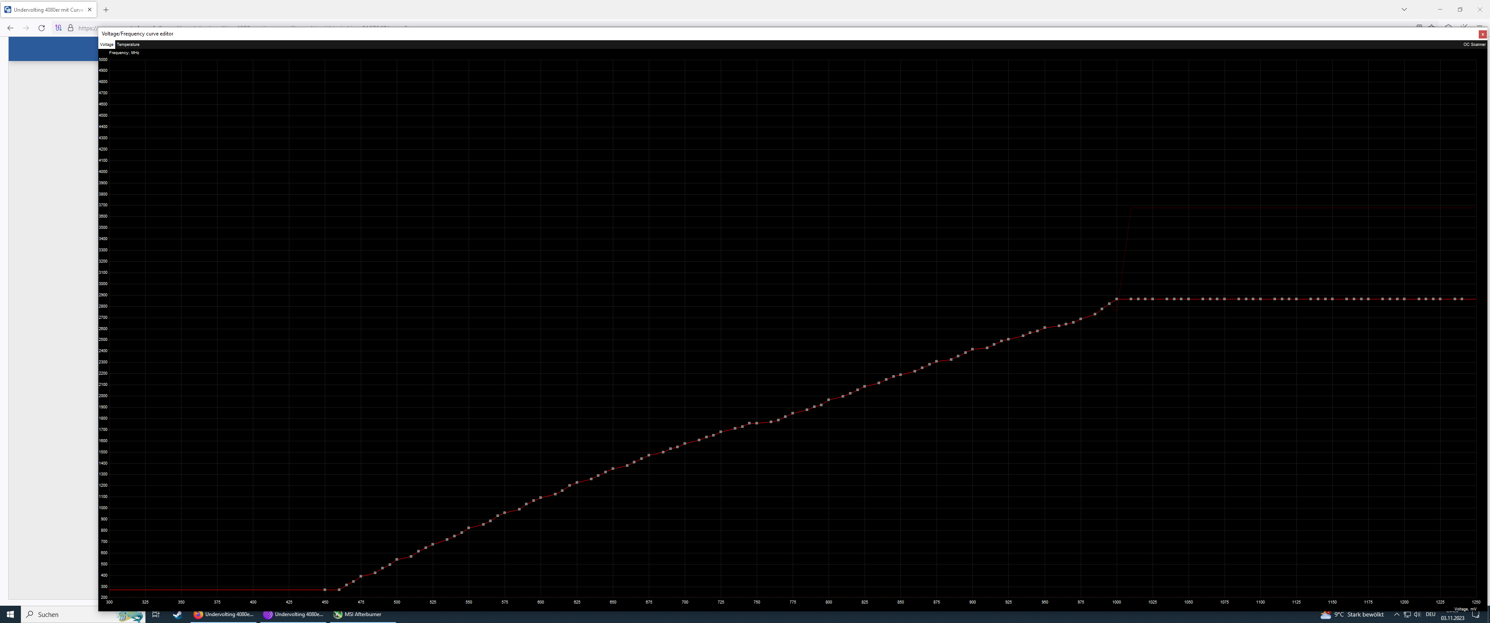Expand the browser tab list chevron
Image resolution: width=1490 pixels, height=623 pixels.
pos(1404,9)
